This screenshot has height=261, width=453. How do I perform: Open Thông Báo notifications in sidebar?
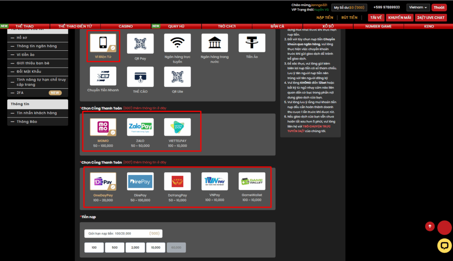(x=38, y=122)
